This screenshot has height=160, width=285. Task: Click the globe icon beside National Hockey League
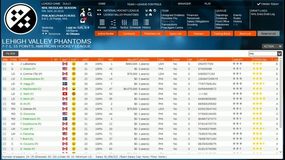click(155, 11)
